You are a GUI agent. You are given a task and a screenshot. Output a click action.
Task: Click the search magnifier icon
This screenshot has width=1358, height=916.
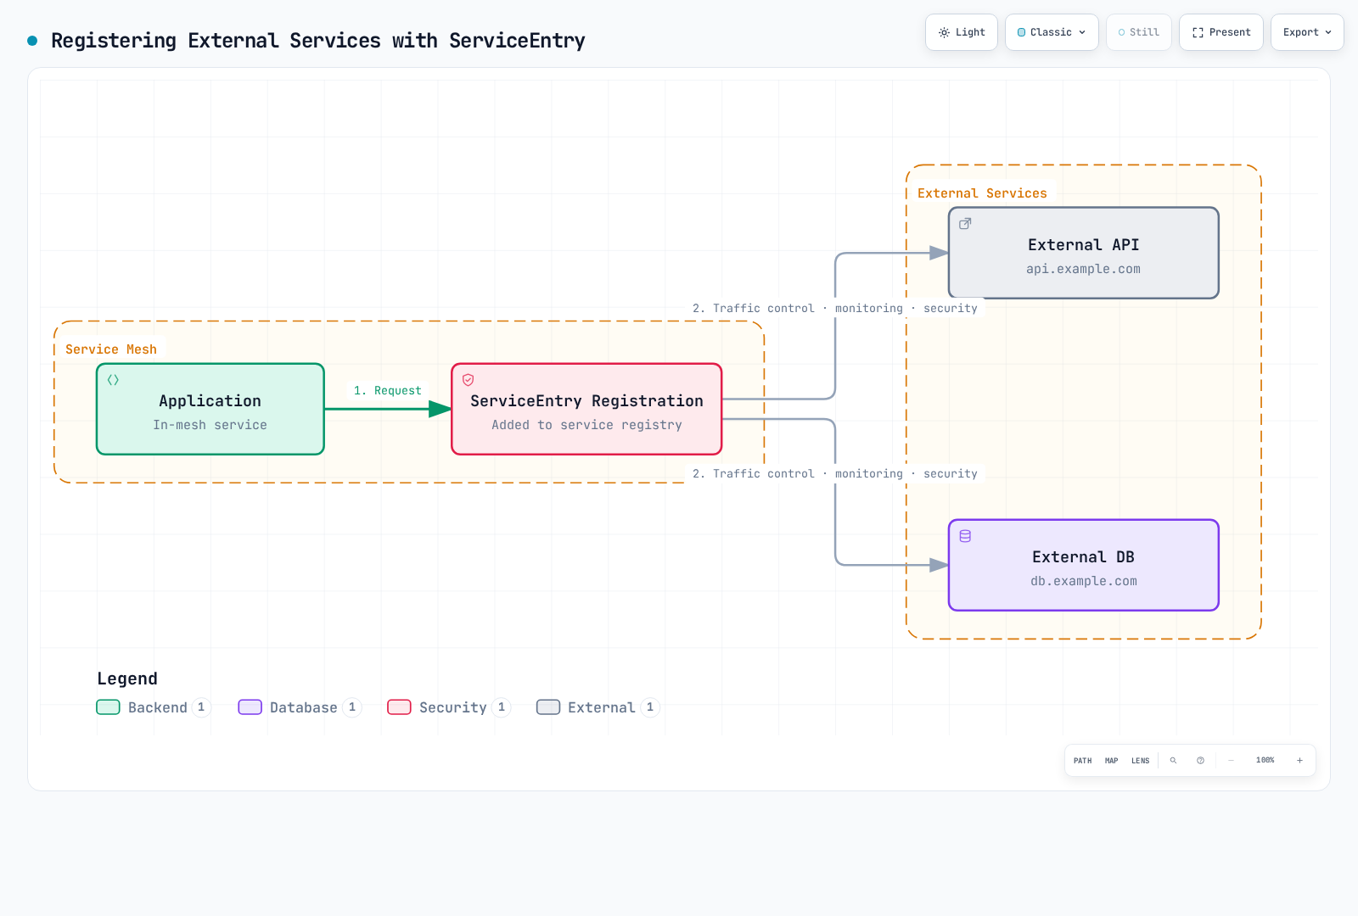point(1174,761)
